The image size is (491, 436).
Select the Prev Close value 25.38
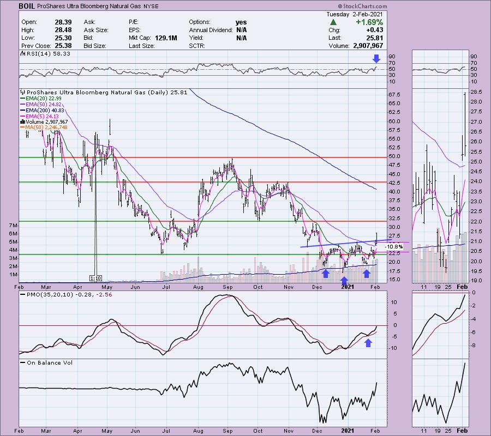pyautogui.click(x=63, y=46)
